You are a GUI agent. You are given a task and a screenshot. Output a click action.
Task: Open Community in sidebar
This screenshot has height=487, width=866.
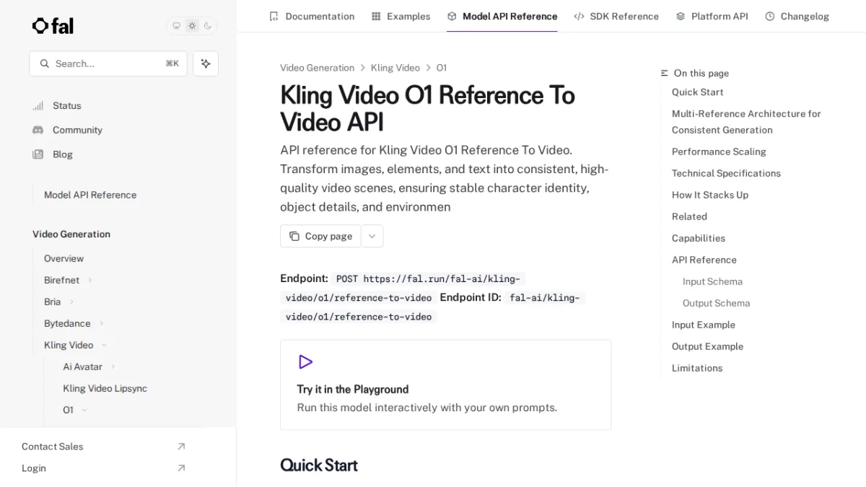coord(67,130)
